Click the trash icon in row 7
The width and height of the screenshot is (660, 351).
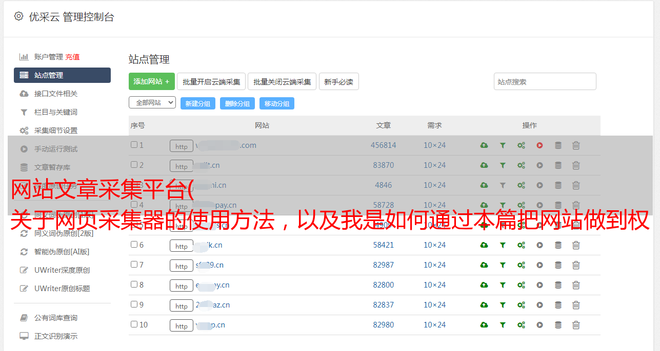coord(576,265)
